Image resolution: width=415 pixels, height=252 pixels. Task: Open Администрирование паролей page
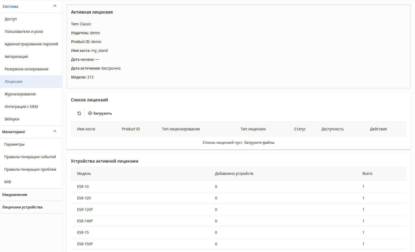[31, 44]
